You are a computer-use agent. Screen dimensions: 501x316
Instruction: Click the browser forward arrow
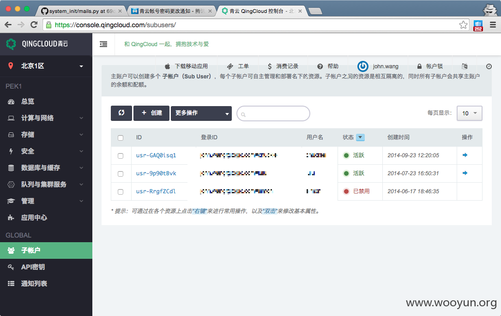(x=21, y=25)
